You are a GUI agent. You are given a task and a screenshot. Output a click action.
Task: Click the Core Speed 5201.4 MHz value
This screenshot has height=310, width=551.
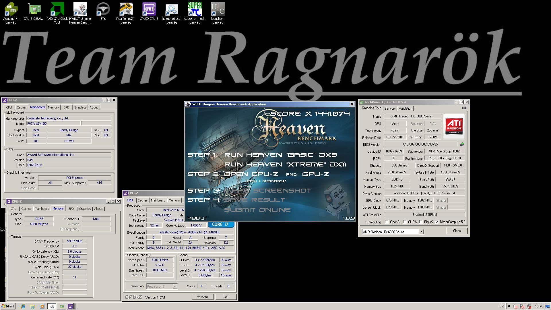pyautogui.click(x=160, y=260)
